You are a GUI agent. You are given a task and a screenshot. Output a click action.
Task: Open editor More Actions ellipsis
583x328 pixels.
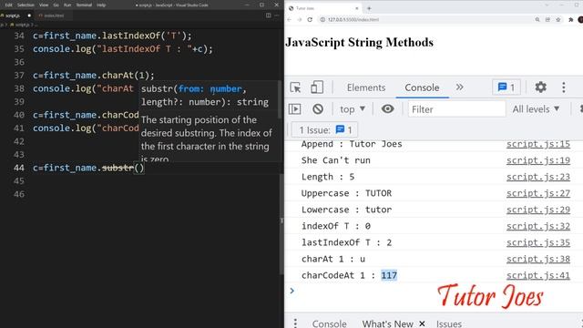[x=277, y=15]
